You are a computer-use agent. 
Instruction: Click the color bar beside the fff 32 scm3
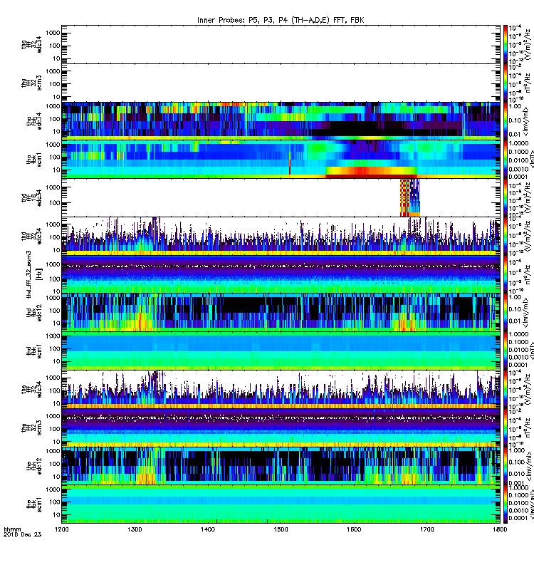(x=506, y=428)
